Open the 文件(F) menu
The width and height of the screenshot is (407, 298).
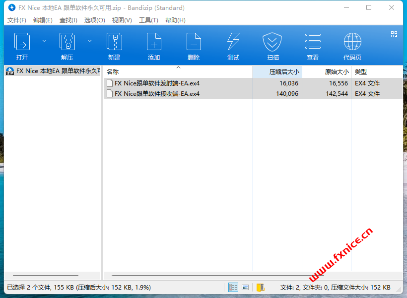tap(16, 20)
